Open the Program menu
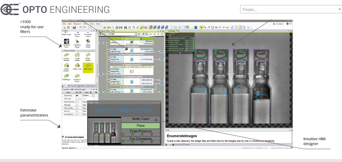342x162 pixels. [x=77, y=24]
